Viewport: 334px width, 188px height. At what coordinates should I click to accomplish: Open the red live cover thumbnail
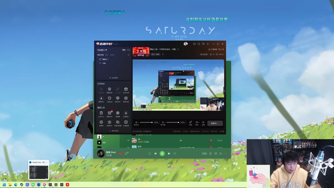point(141,52)
